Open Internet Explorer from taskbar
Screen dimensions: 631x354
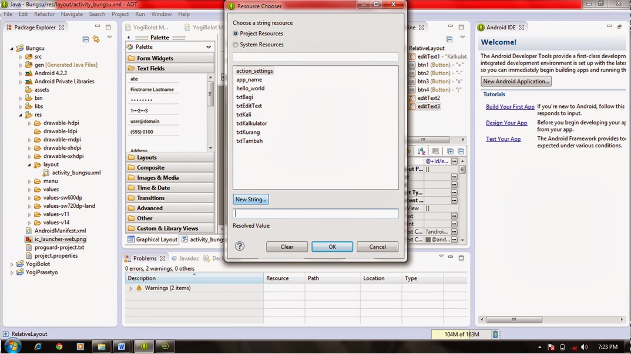click(x=38, y=346)
